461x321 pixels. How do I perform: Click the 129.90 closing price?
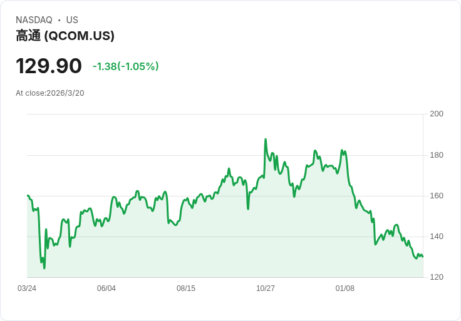[49, 66]
